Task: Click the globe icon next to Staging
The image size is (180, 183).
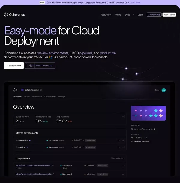Action: click(16, 147)
